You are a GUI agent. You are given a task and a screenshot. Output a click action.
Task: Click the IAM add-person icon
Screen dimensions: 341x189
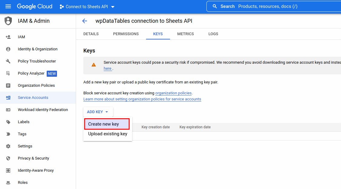click(x=8, y=37)
